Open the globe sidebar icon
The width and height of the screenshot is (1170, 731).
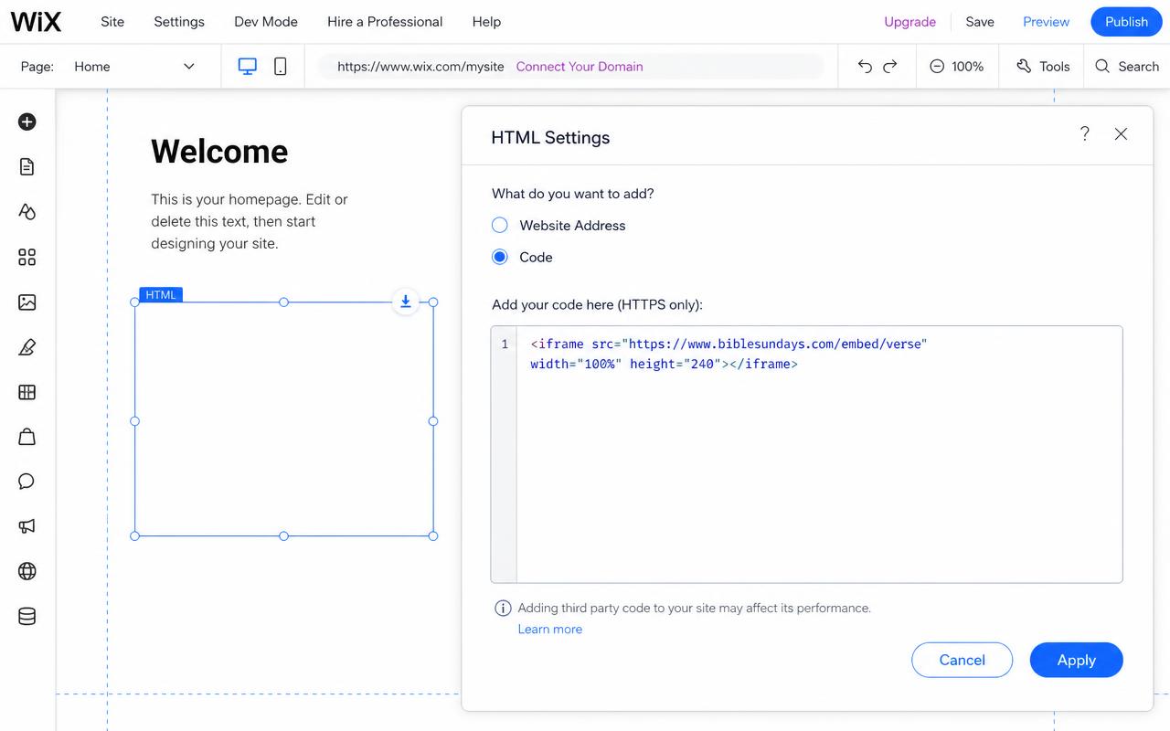pos(27,571)
